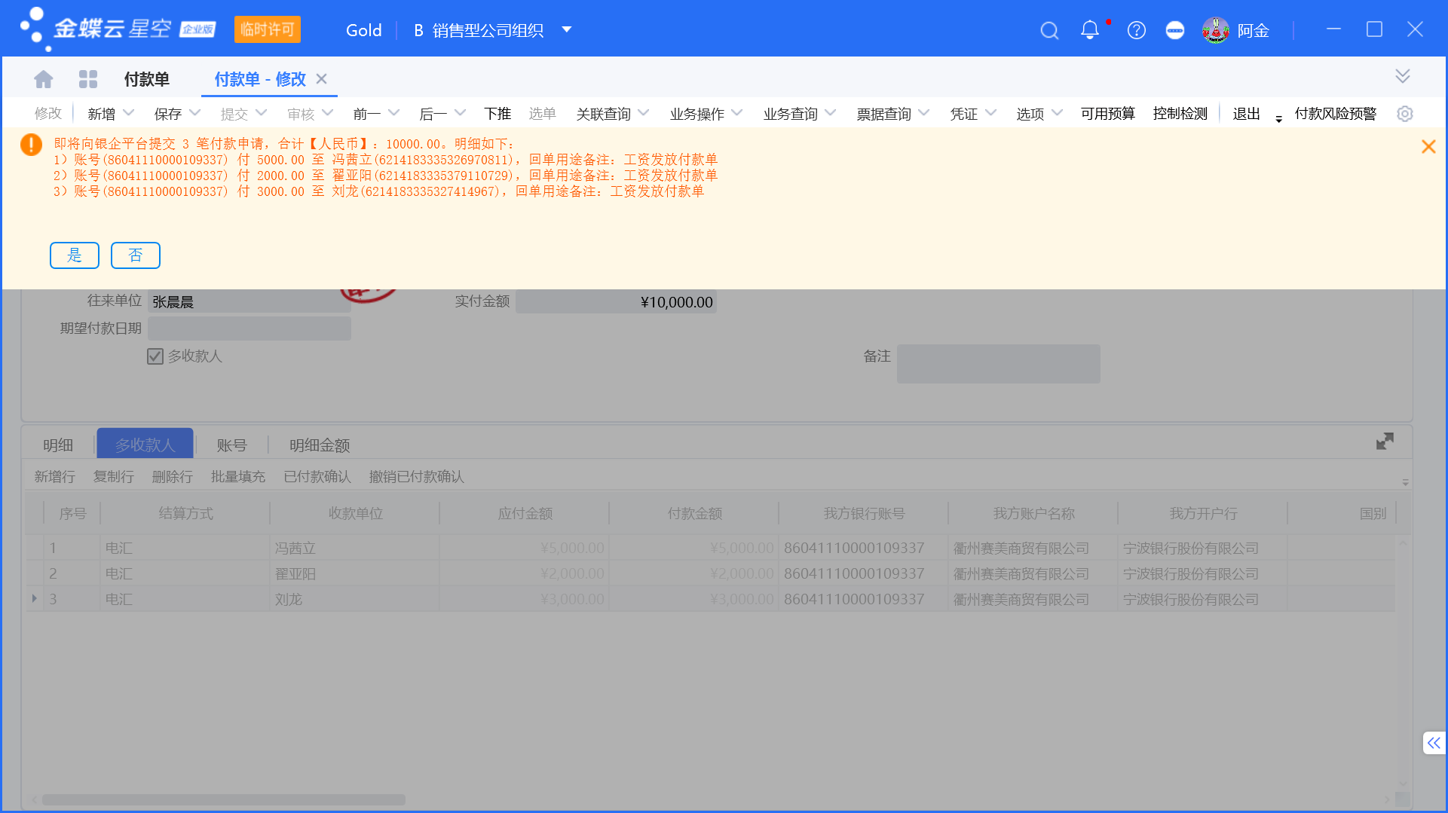Dismiss the orange warning banner
The height and width of the screenshot is (813, 1448).
point(1428,147)
